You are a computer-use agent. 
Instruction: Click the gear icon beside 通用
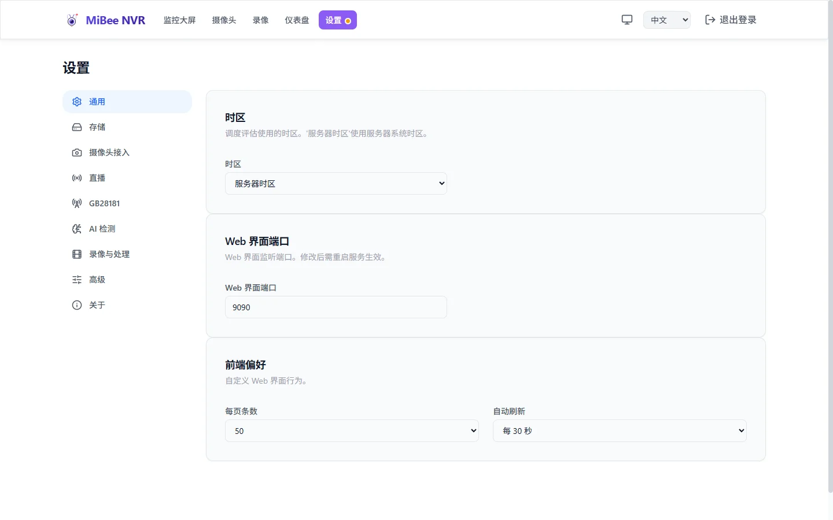point(77,102)
